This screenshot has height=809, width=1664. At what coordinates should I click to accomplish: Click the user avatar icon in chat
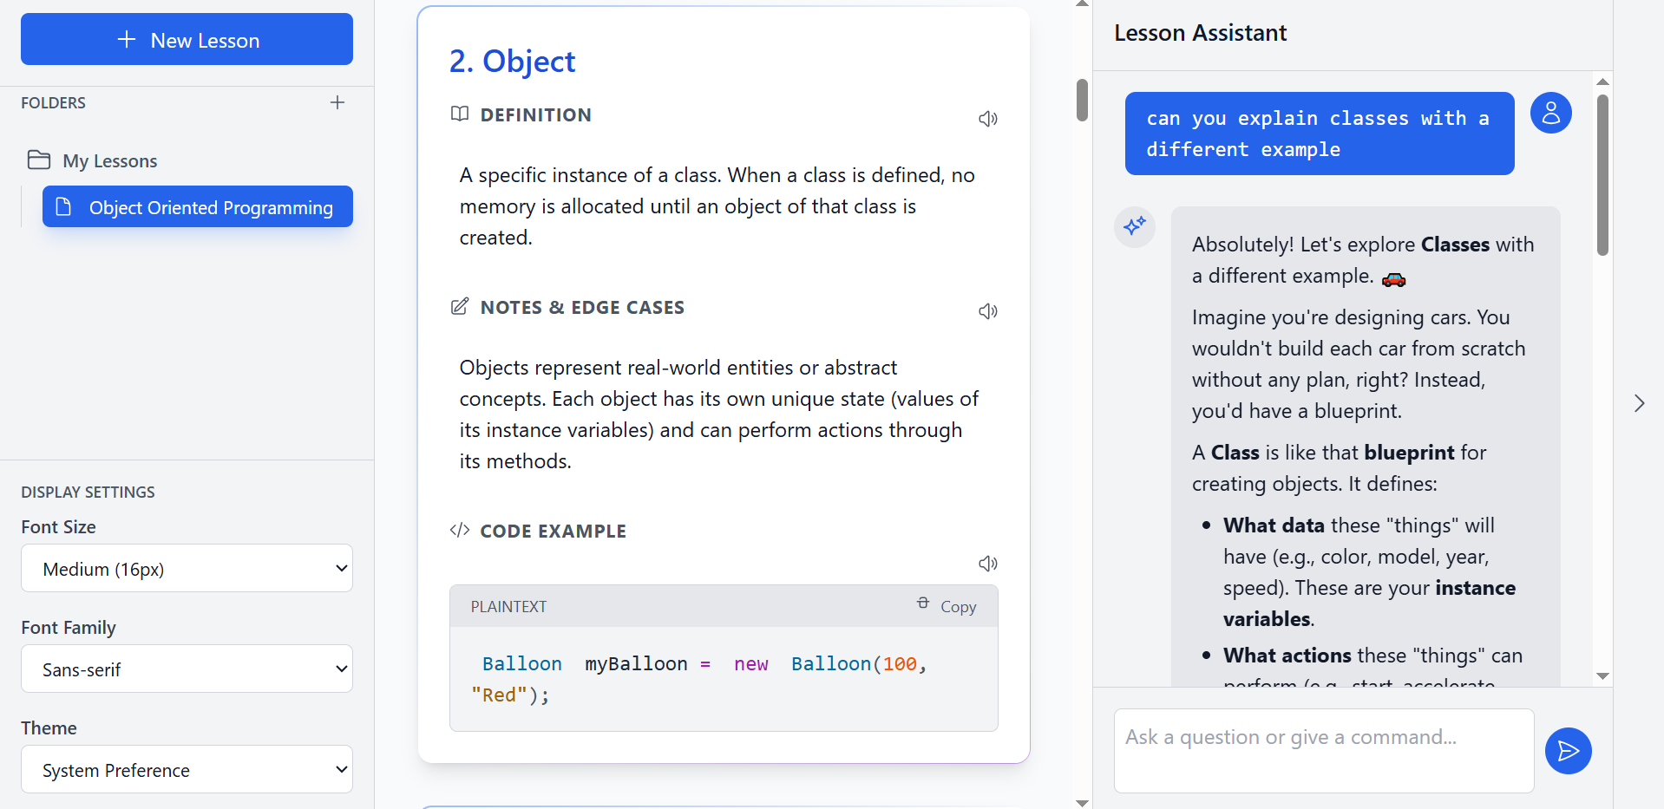(x=1550, y=114)
